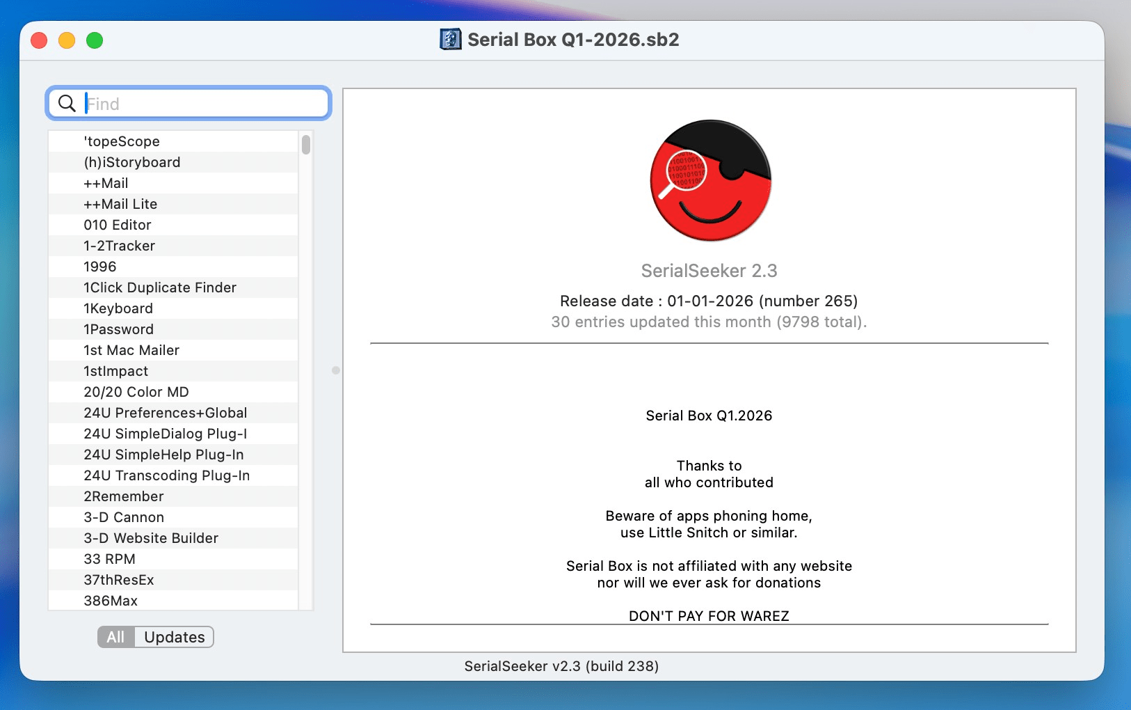Select '1996' from the list

(x=98, y=266)
